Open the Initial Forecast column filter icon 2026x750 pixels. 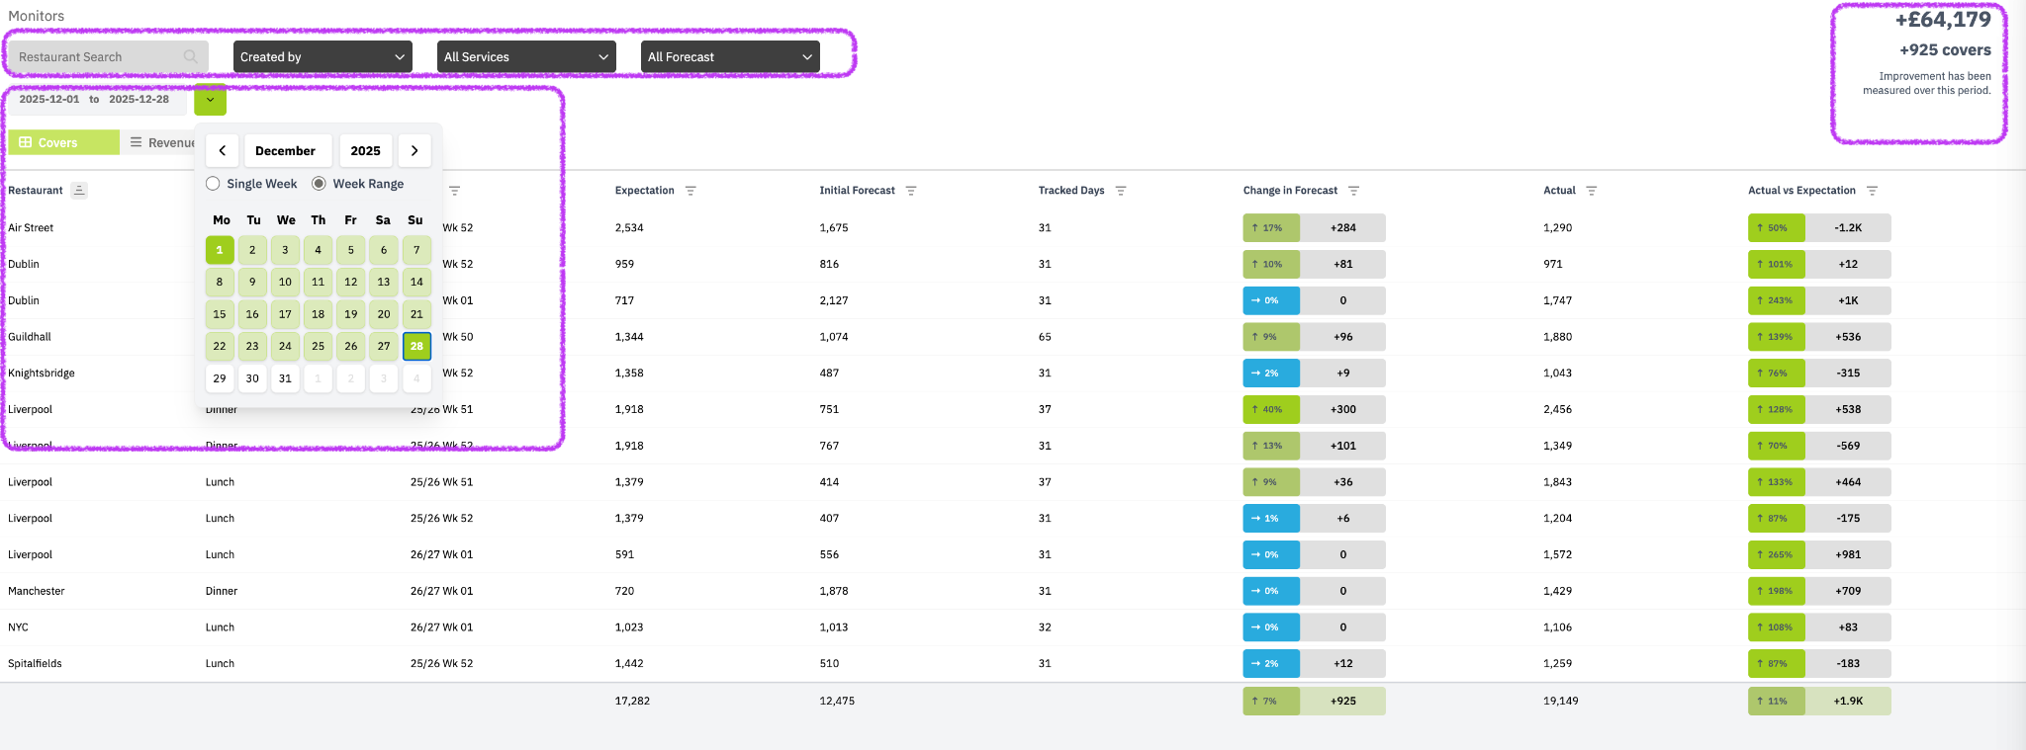[x=911, y=191]
